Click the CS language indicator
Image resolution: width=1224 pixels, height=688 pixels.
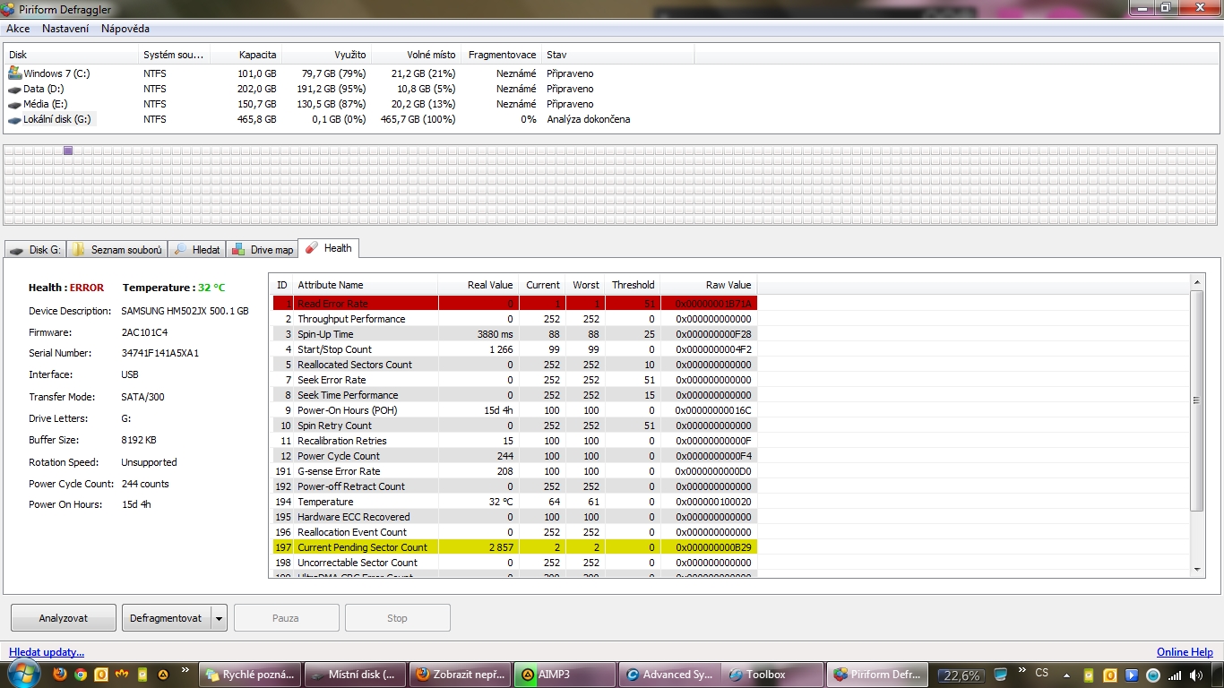tap(1041, 673)
